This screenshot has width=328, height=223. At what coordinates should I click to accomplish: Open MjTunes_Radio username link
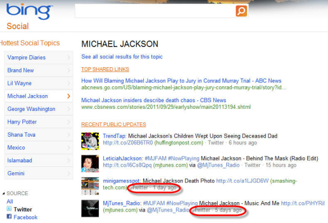[x=121, y=203]
